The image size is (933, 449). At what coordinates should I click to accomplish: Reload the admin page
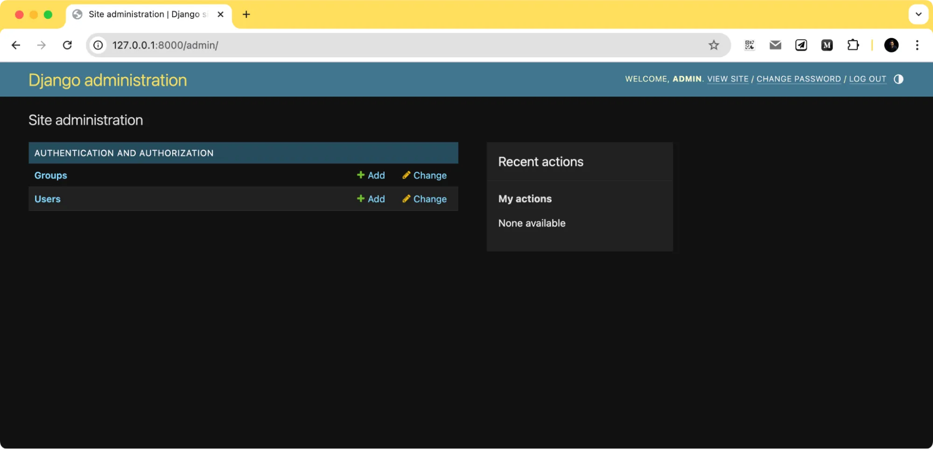click(68, 45)
